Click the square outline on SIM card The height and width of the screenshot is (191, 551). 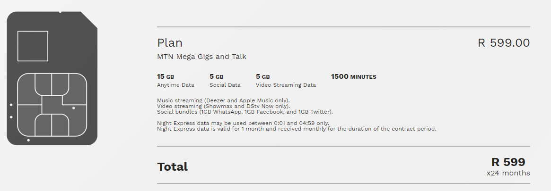(33, 46)
